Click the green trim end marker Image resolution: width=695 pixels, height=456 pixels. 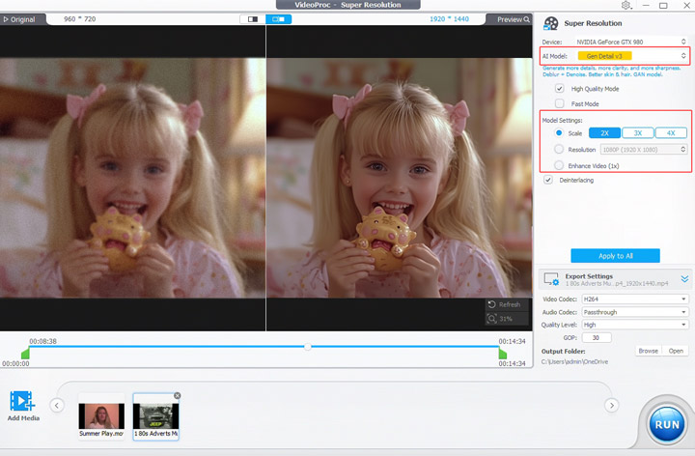tap(503, 354)
